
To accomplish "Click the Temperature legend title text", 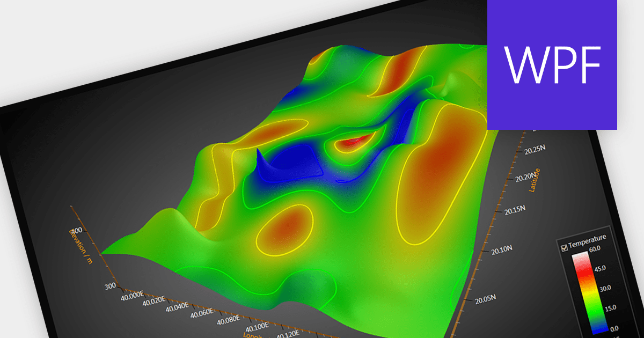I will [x=588, y=238].
